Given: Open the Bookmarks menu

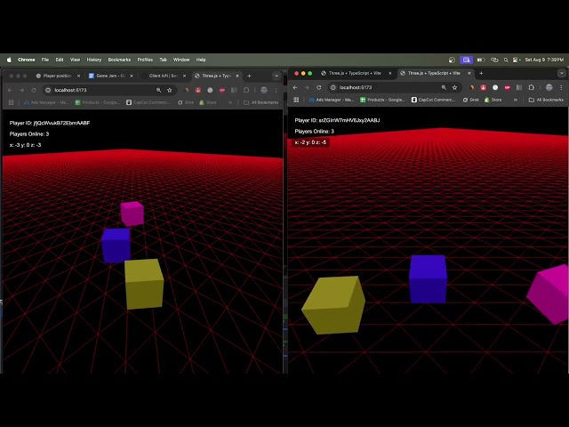Looking at the screenshot, I should (119, 60).
